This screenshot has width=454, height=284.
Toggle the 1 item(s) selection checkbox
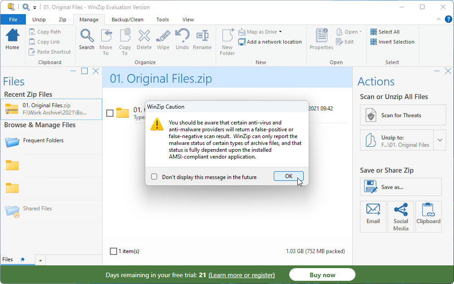click(x=112, y=251)
